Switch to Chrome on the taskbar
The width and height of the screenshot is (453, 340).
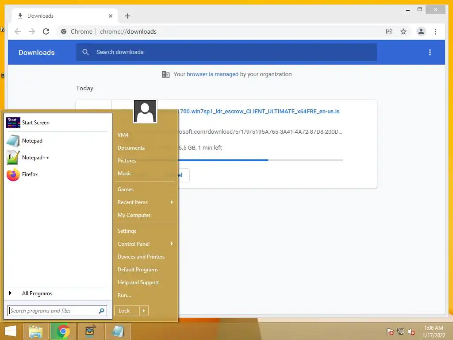click(63, 331)
